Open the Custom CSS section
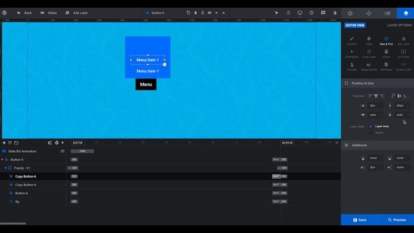414x233 pixels. [403, 67]
